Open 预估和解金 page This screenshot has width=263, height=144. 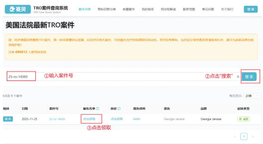(168, 9)
